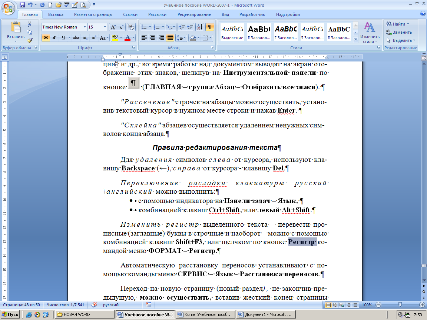Pick the text highlight color button
The width and height of the screenshot is (427, 320).
115,38
